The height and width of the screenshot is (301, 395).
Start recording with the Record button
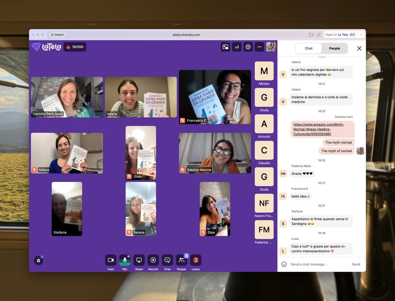[153, 260]
